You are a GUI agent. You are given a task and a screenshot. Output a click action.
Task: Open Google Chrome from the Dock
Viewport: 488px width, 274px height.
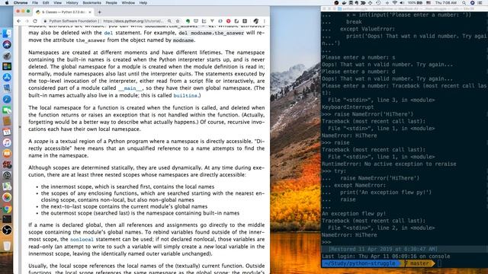[x=7, y=209]
